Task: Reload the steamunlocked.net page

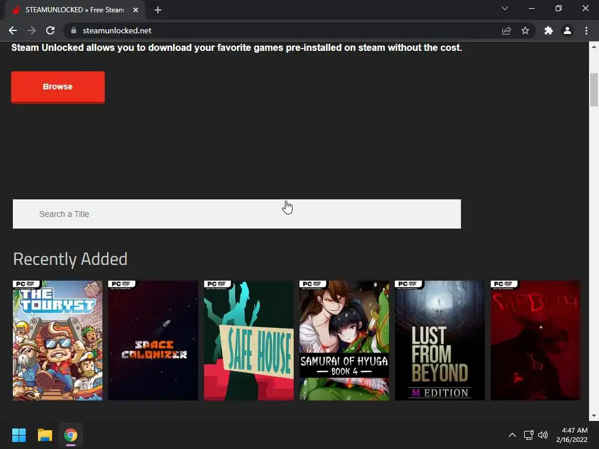Action: click(50, 30)
